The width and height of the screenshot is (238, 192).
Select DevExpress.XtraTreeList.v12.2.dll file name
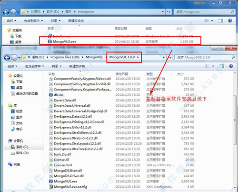(78, 149)
